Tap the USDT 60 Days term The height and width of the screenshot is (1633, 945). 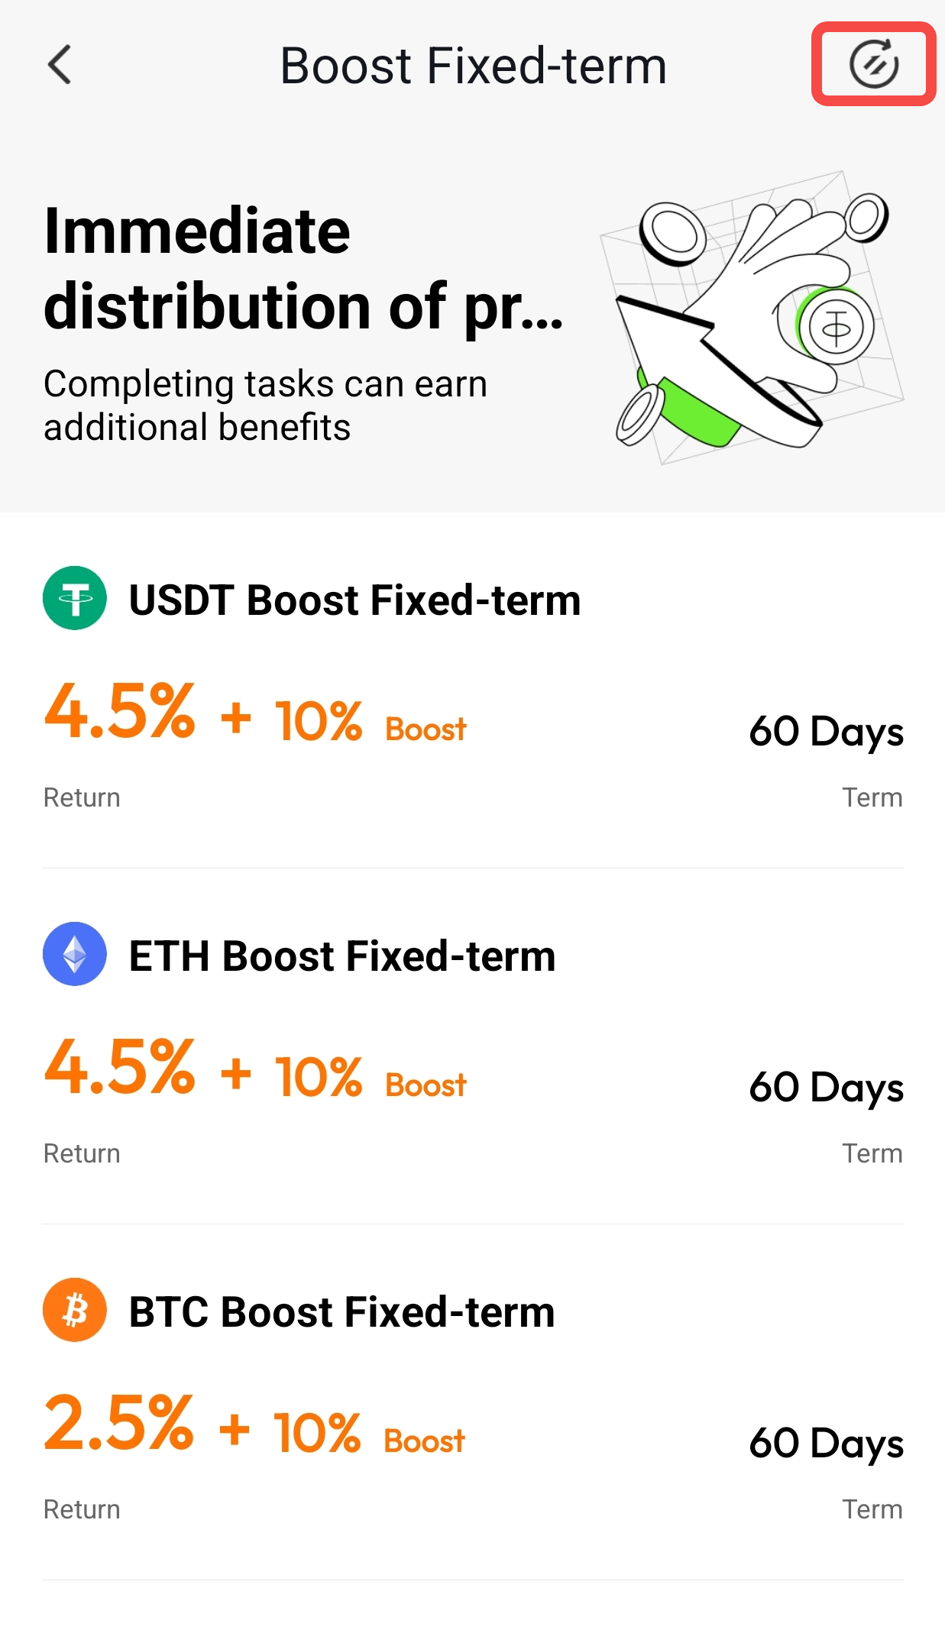(826, 732)
